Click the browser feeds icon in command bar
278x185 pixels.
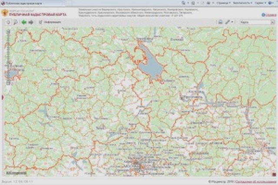193,3
